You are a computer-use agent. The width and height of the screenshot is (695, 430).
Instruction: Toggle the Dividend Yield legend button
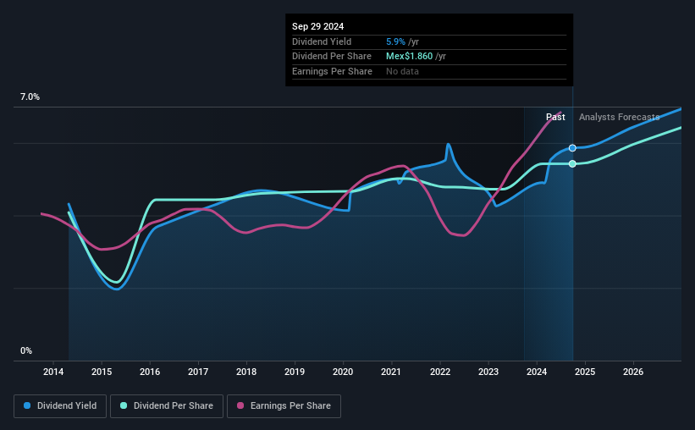60,406
